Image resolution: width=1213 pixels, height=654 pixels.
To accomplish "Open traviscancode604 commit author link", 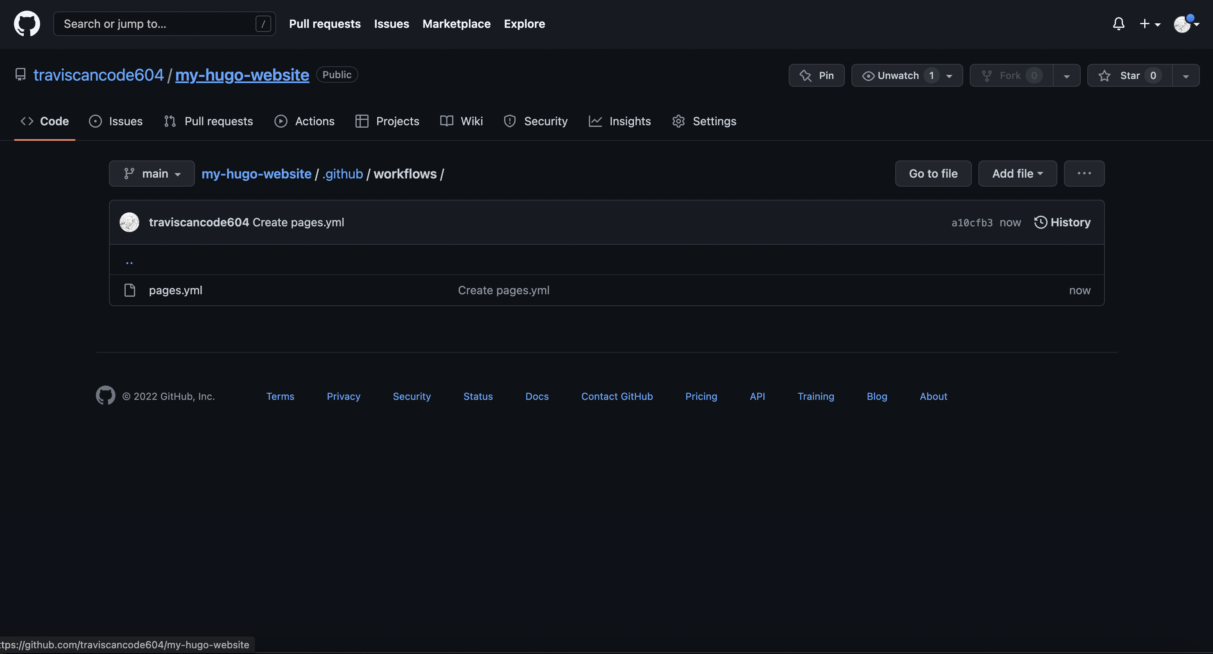I will click(x=199, y=222).
